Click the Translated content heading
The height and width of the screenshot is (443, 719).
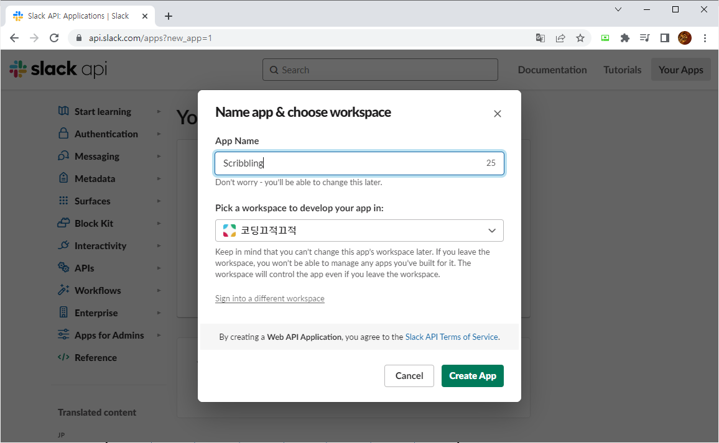tap(97, 413)
